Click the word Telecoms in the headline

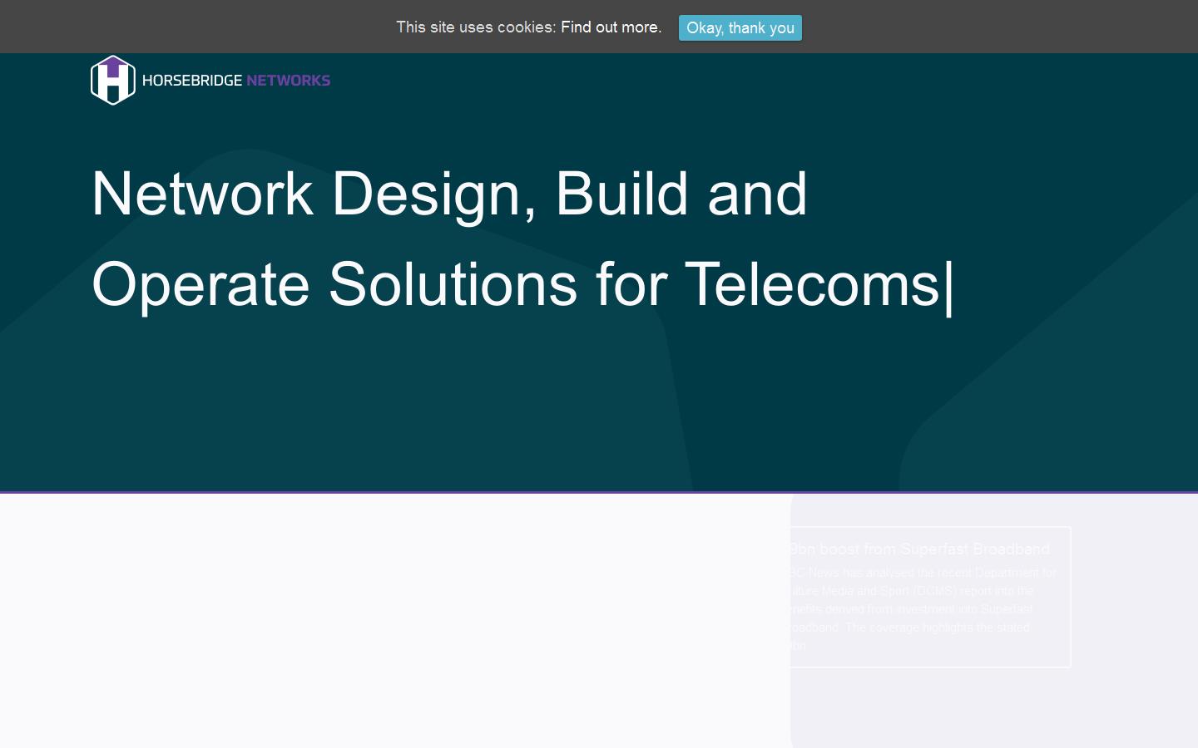click(811, 284)
